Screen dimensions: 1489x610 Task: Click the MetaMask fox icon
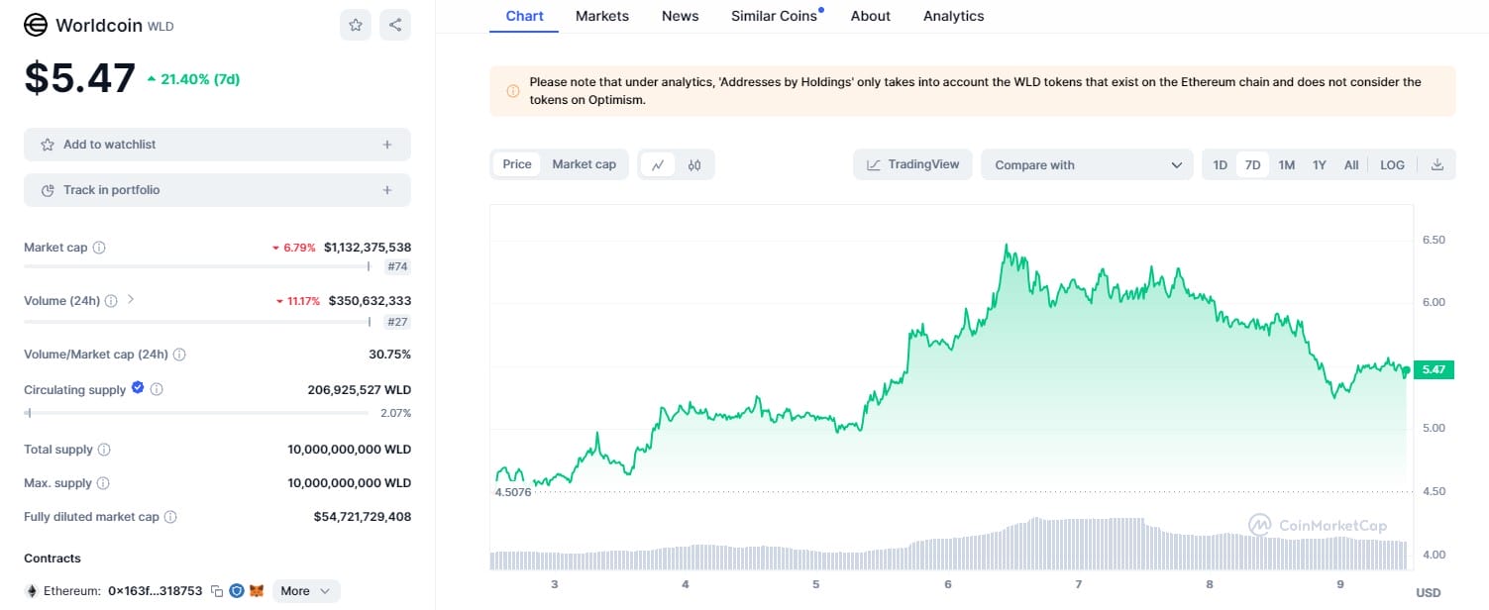point(257,591)
